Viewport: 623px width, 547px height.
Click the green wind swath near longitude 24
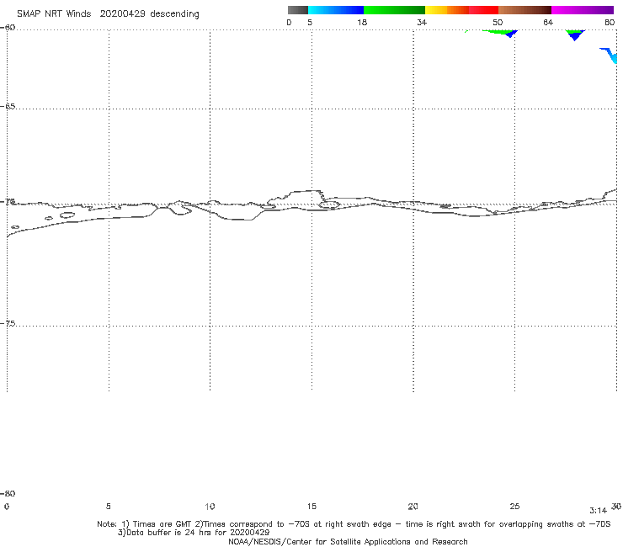point(497,32)
